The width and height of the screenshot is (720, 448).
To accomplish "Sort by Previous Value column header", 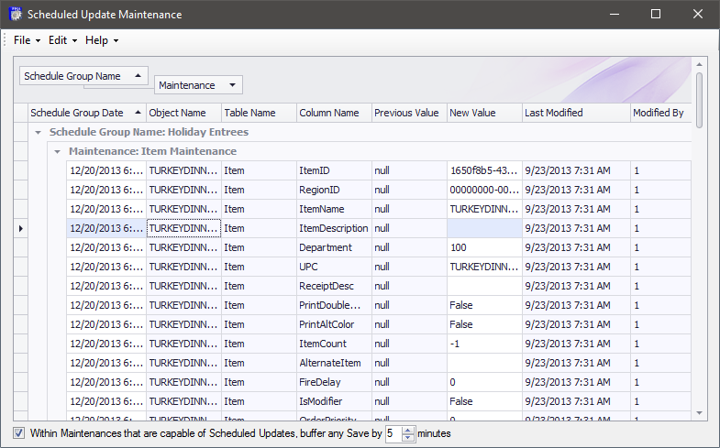I will (x=409, y=113).
